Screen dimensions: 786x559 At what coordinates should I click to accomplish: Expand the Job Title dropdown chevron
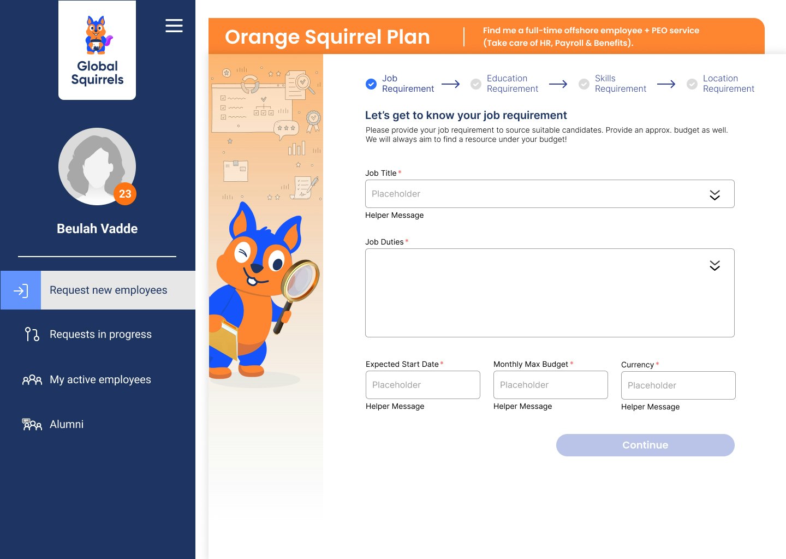(x=714, y=195)
